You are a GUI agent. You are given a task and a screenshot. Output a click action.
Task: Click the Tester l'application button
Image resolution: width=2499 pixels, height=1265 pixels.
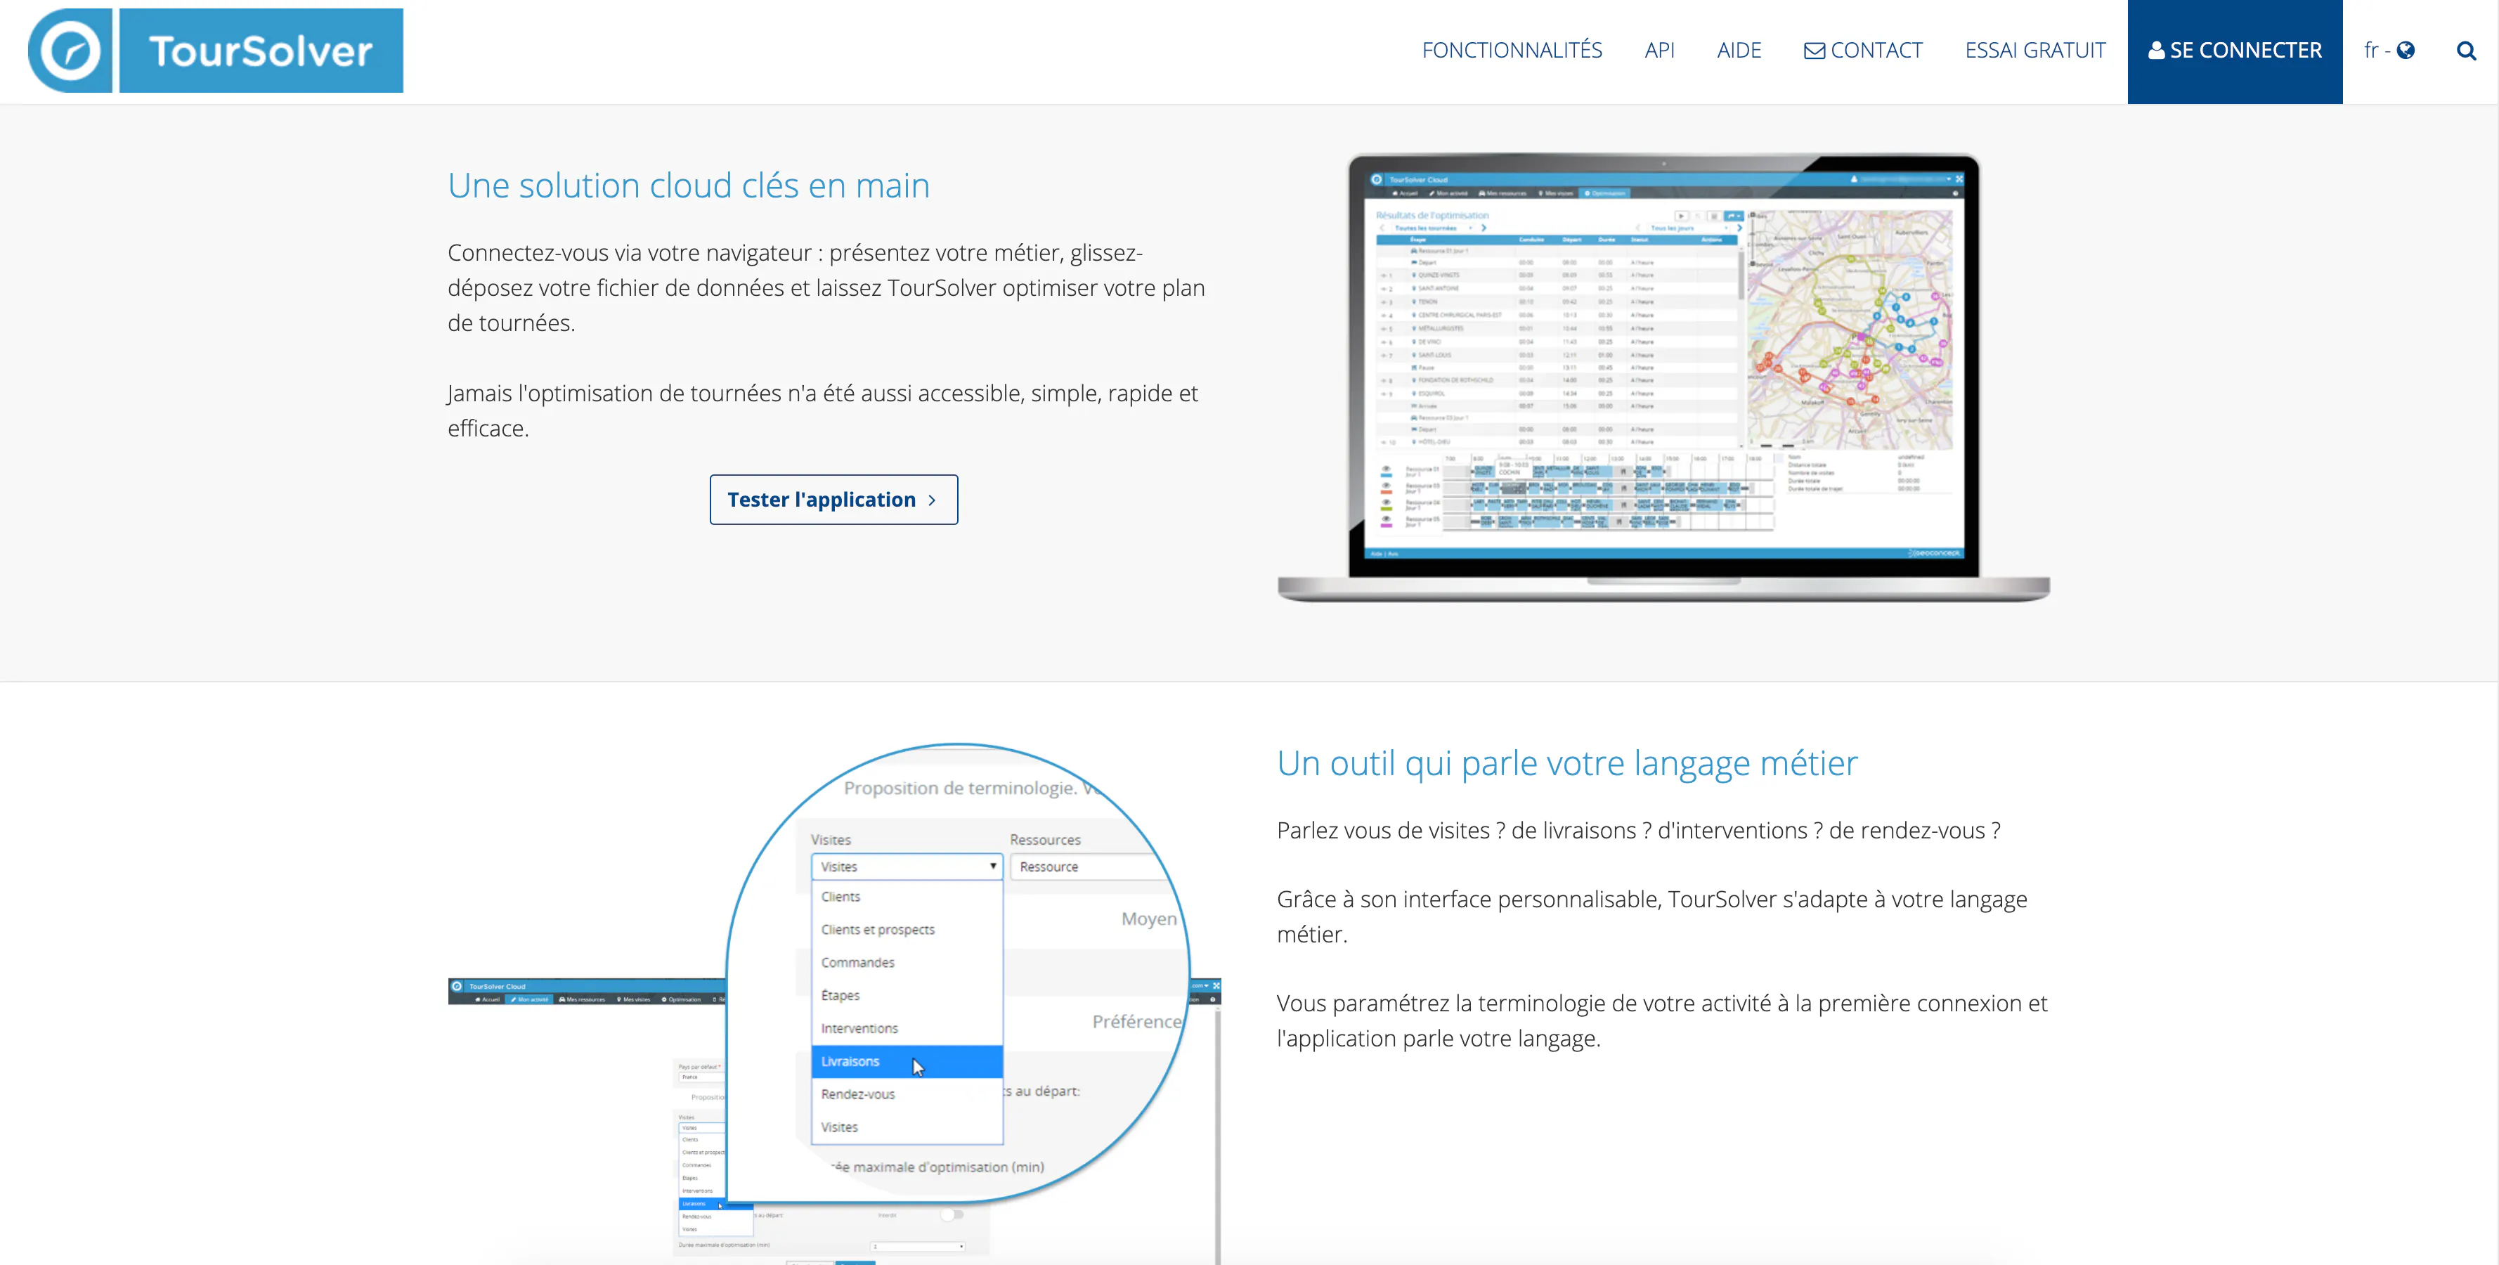(833, 500)
